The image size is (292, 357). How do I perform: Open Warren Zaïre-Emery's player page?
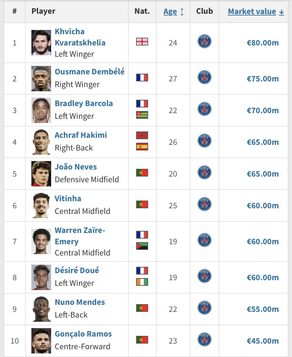80,236
